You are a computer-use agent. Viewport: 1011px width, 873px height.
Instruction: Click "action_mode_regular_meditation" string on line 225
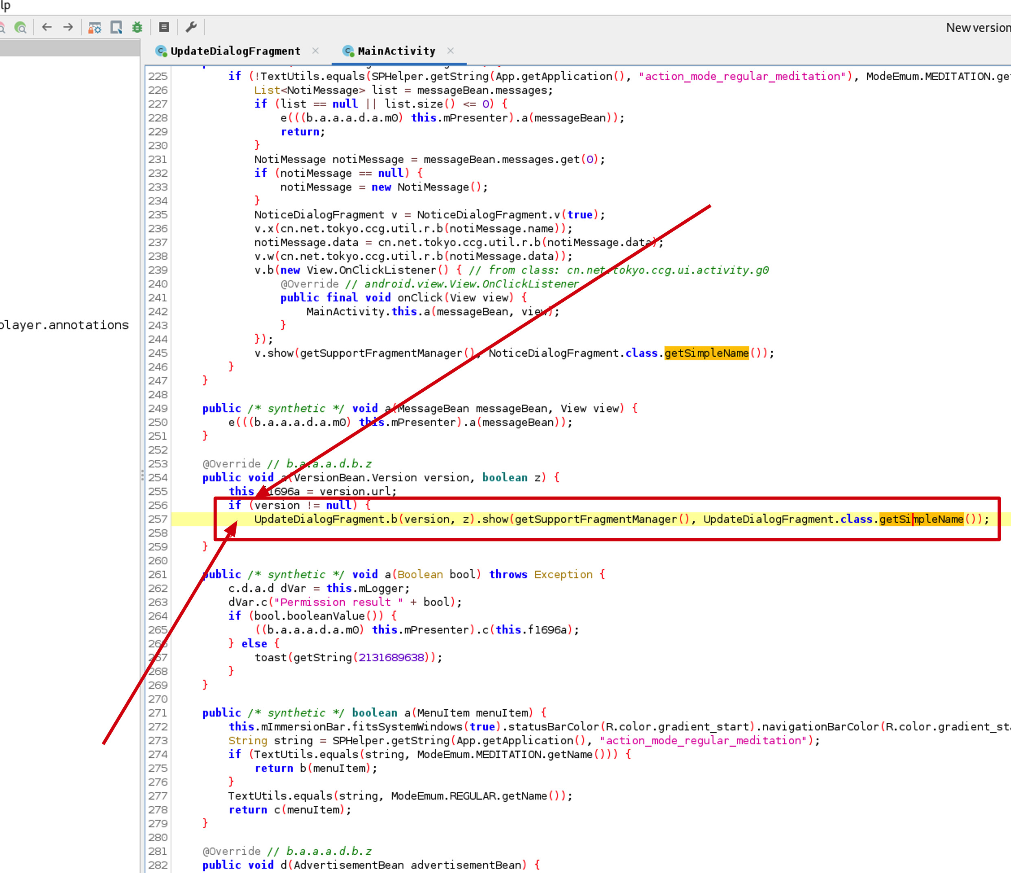tap(743, 76)
